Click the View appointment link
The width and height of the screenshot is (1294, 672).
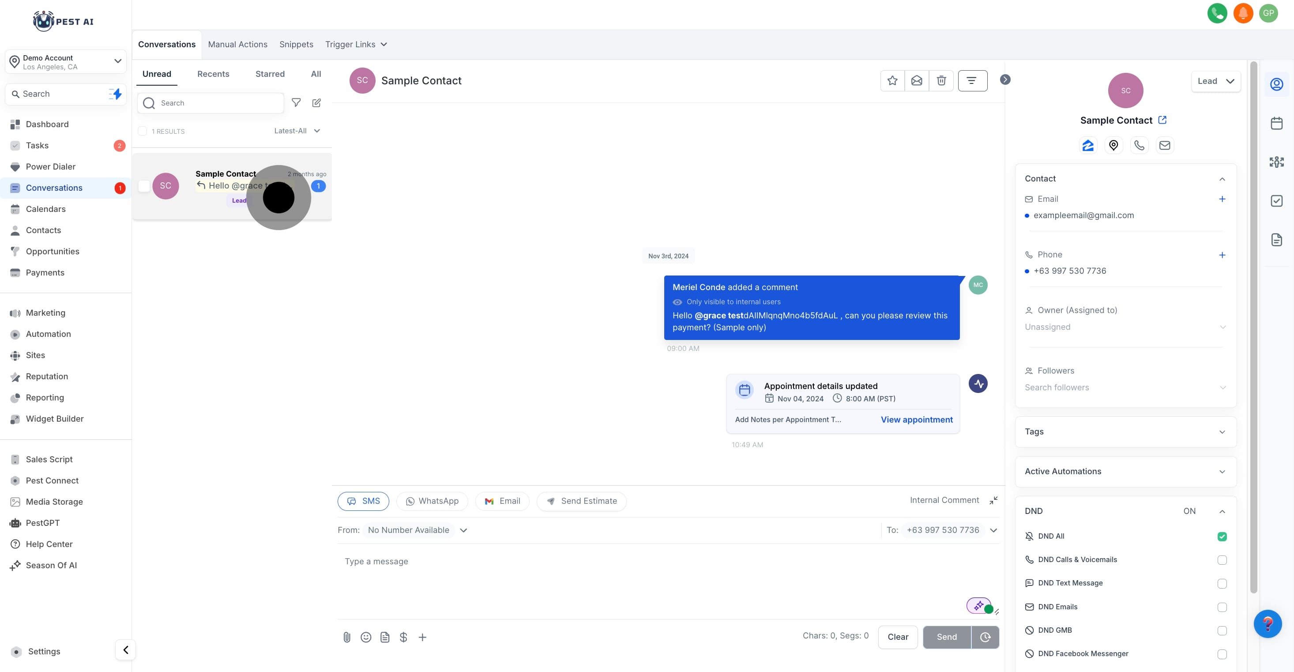(x=916, y=420)
